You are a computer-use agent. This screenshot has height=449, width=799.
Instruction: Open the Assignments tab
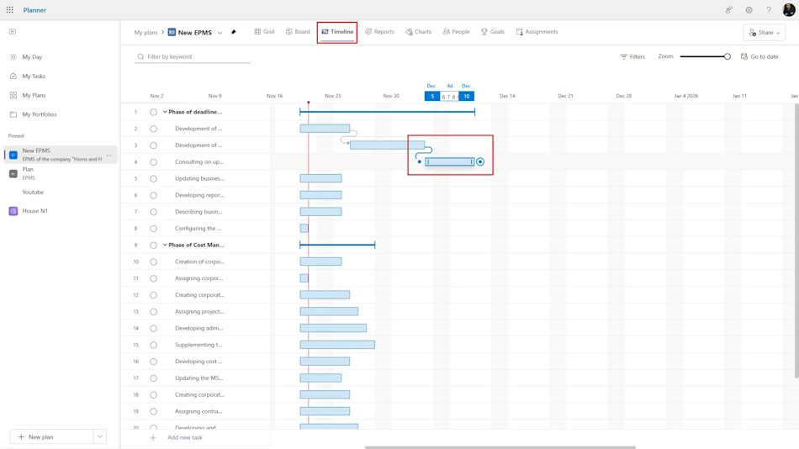click(537, 32)
